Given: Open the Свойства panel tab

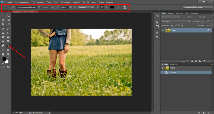Looking at the screenshot, I should tap(174, 65).
